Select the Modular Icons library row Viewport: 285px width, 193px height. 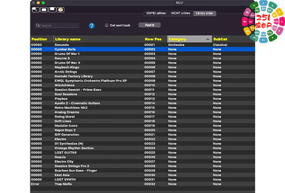click(143, 125)
